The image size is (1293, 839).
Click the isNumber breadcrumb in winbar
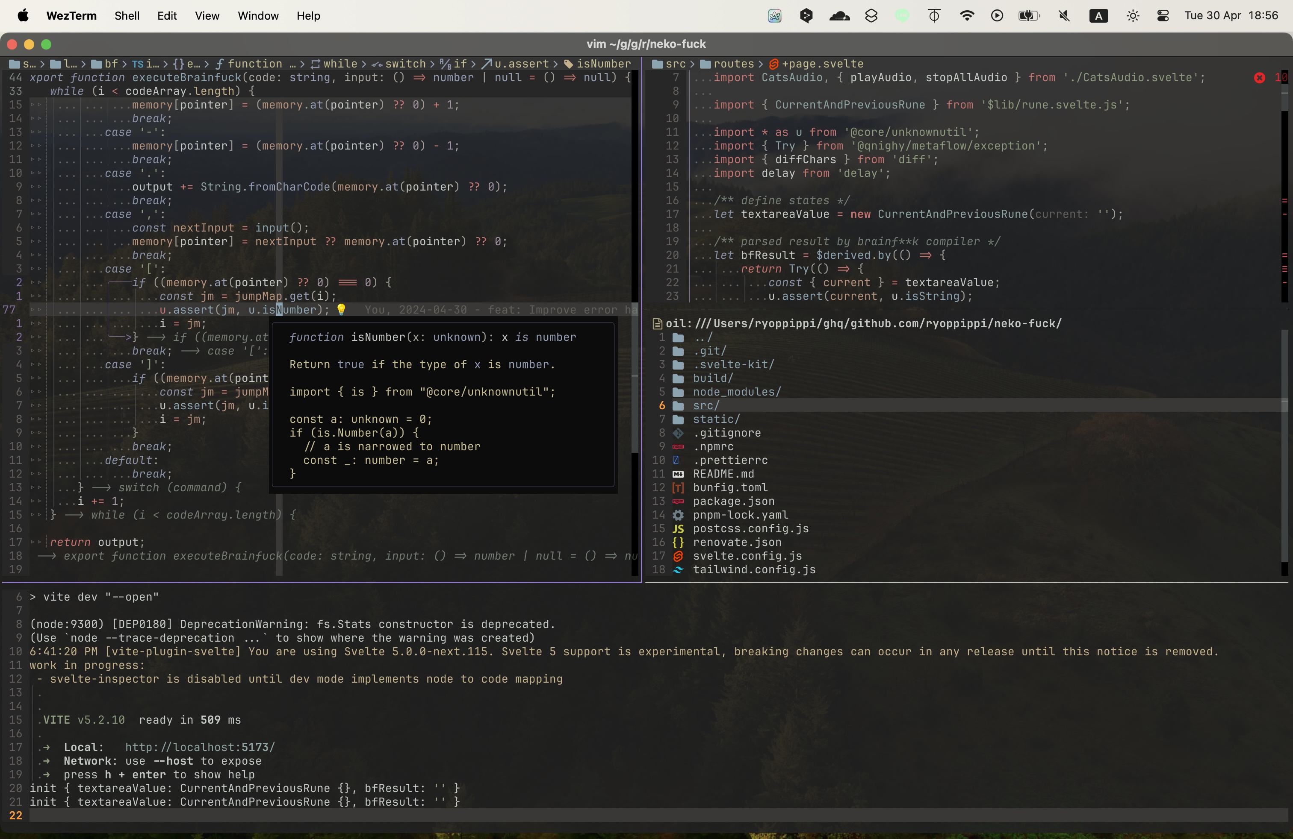click(603, 64)
